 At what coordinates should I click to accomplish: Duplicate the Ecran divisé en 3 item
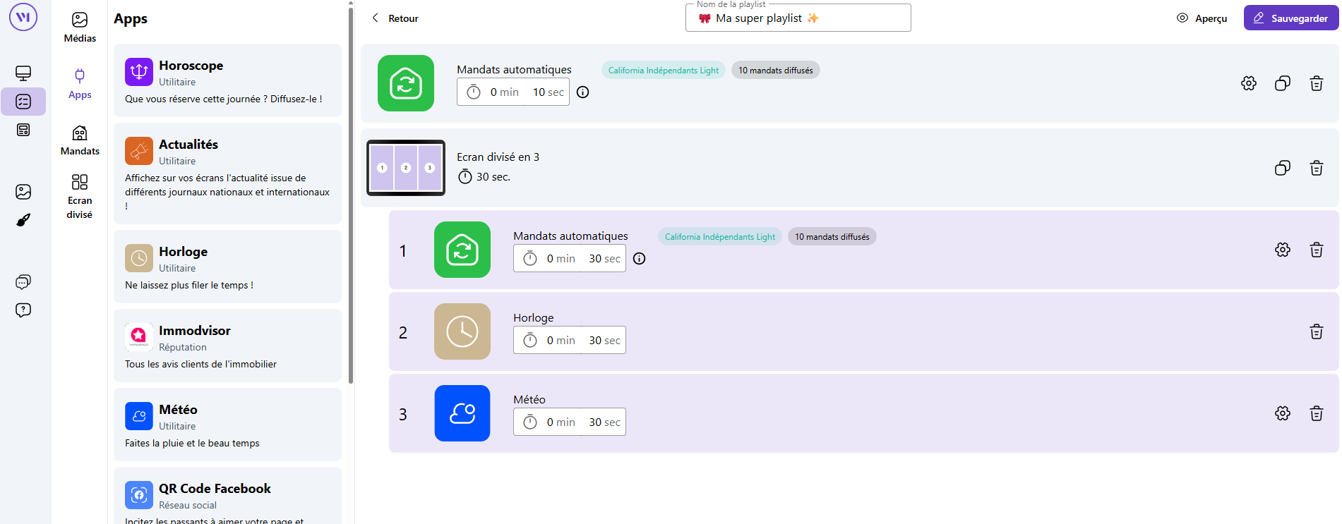[1283, 168]
